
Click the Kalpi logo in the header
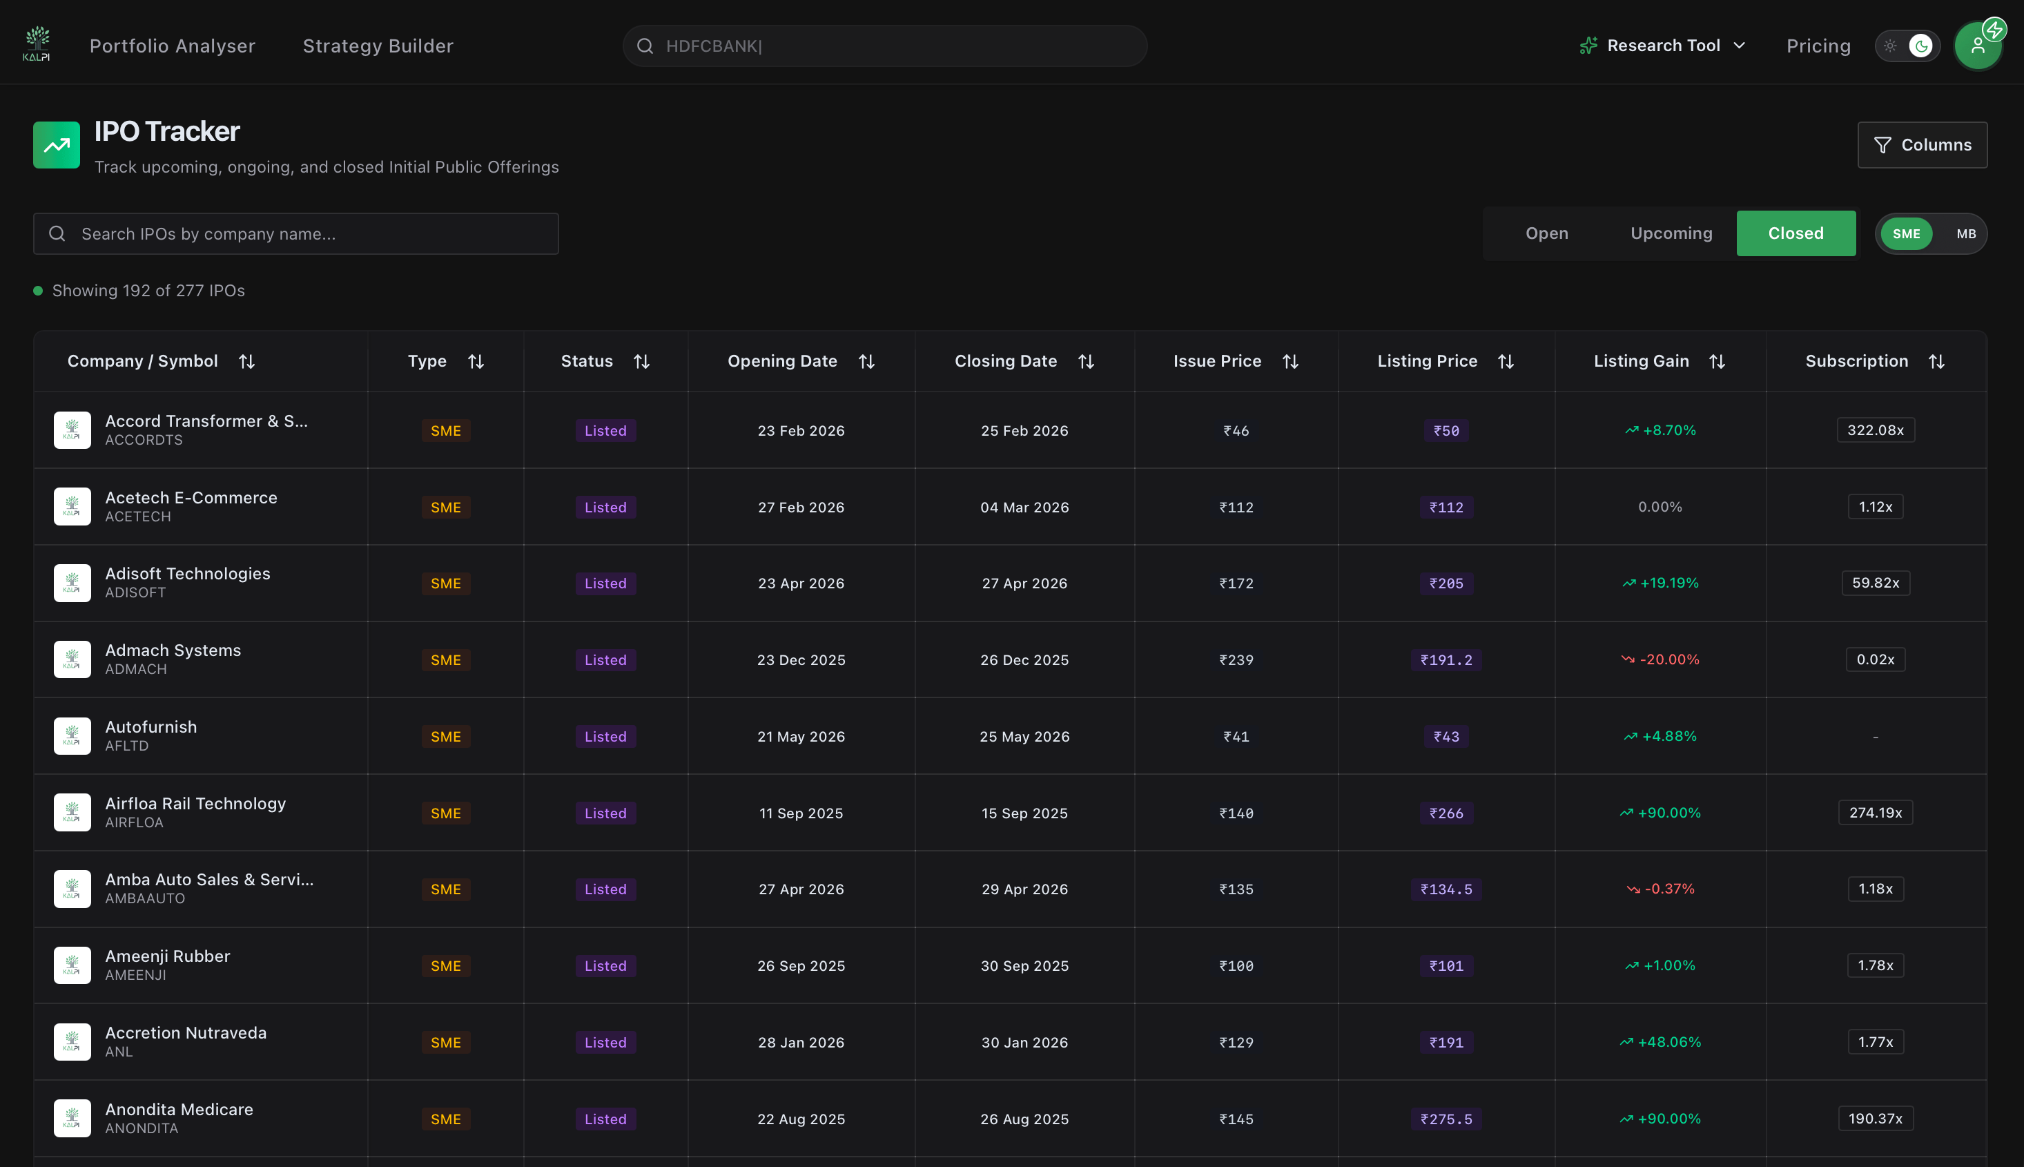[37, 44]
